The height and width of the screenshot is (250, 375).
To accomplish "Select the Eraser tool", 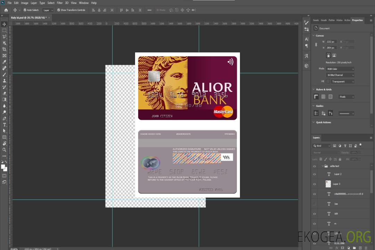I will pyautogui.click(x=4, y=93).
